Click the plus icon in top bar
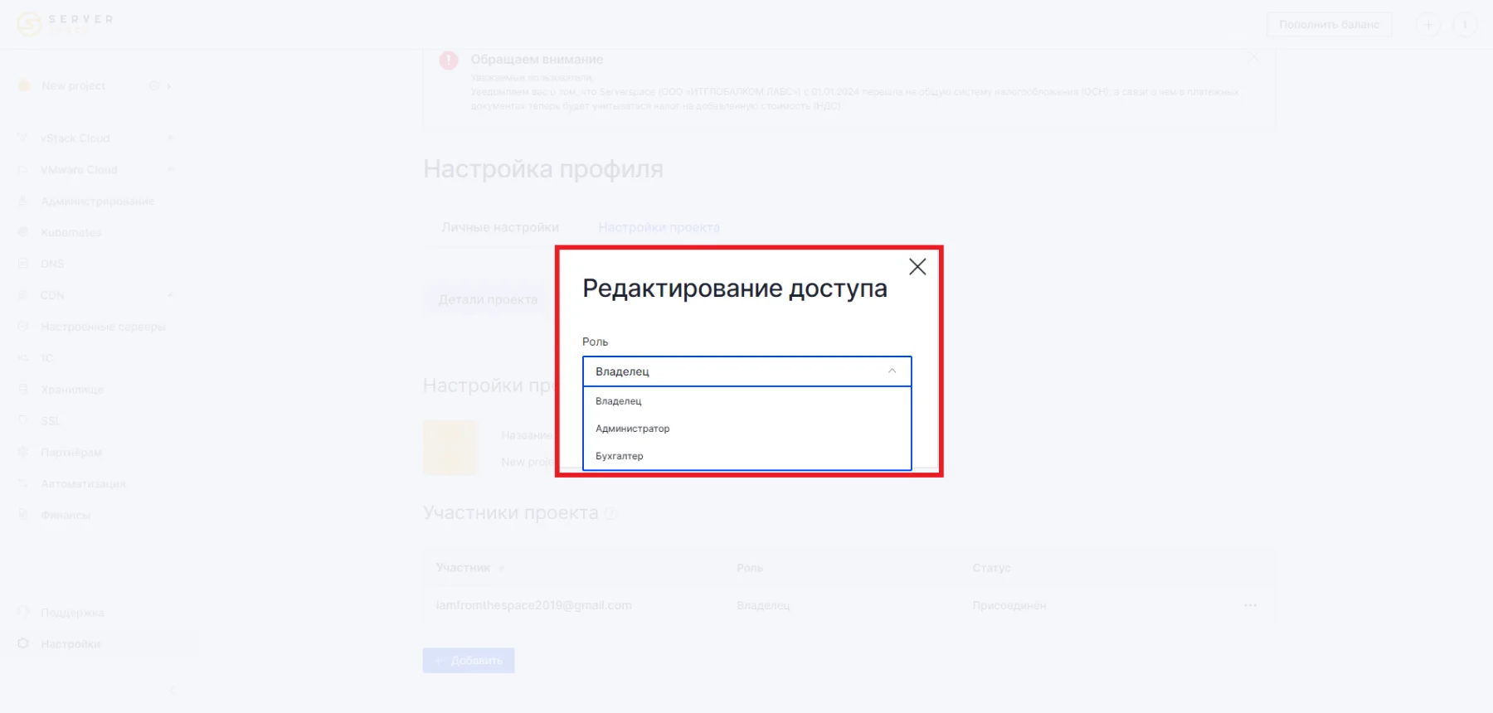Viewport: 1493px width, 713px height. pos(1428,25)
